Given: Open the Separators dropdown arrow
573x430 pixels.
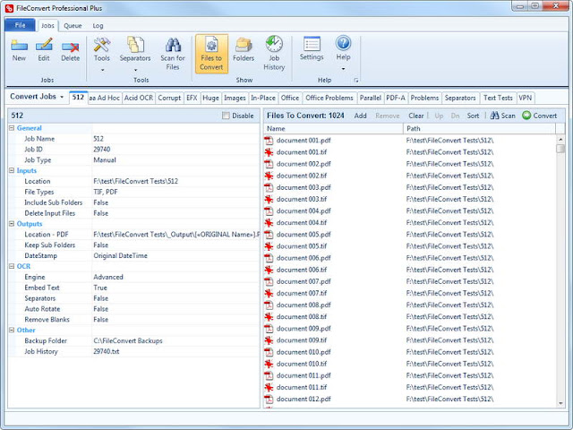Looking at the screenshot, I should pyautogui.click(x=135, y=70).
